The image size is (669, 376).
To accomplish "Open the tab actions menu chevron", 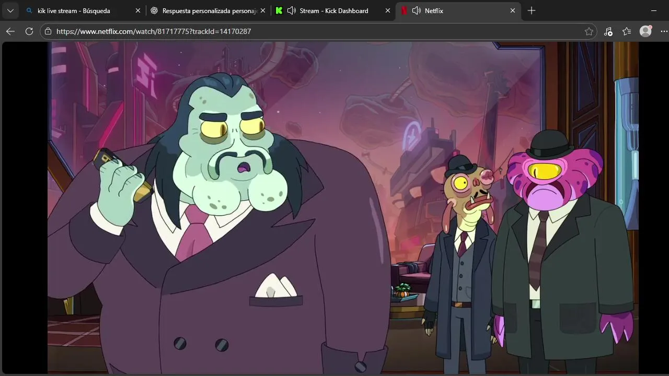I will tap(10, 10).
